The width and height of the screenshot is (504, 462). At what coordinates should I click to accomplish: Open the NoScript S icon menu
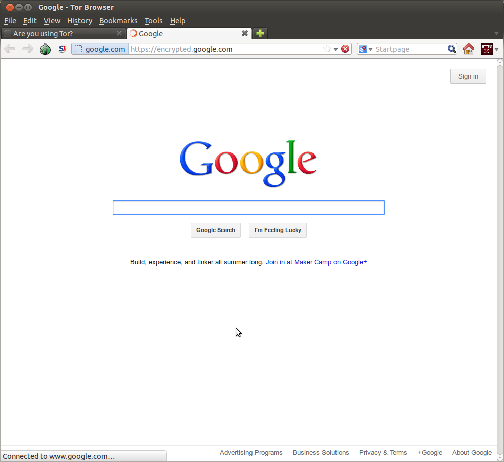[x=62, y=49]
